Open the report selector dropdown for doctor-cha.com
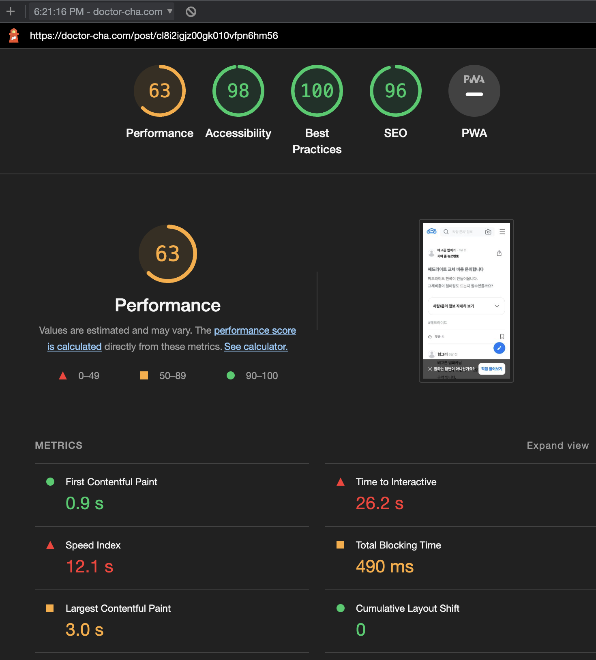The width and height of the screenshot is (596, 660). pos(102,11)
